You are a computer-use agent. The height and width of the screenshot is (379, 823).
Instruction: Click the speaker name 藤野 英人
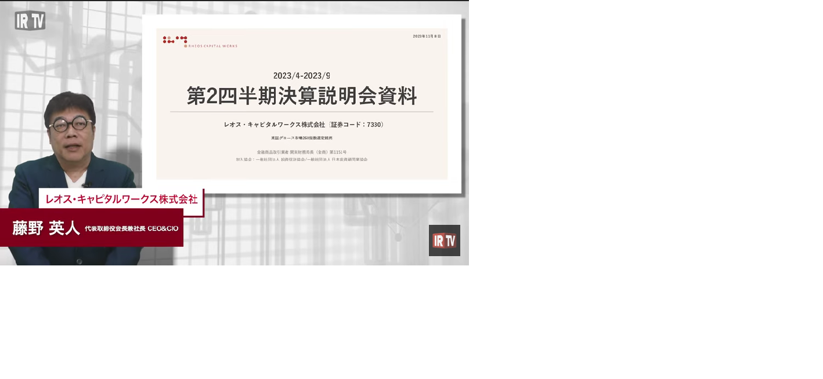click(x=46, y=228)
